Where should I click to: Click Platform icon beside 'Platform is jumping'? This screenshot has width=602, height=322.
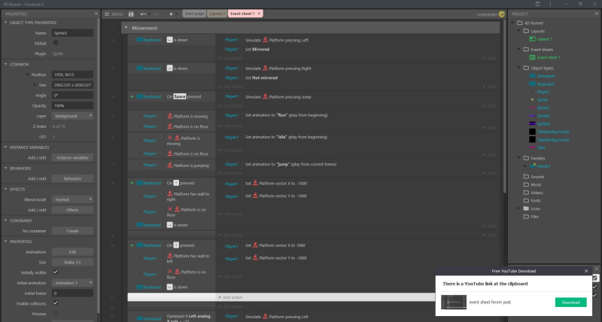170,166
